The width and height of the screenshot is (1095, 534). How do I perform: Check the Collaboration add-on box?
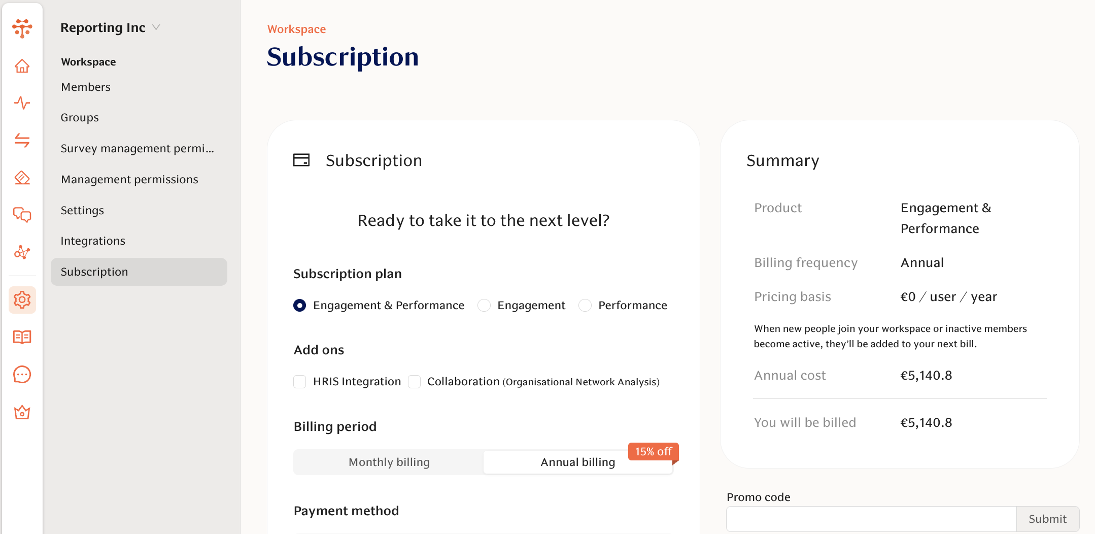coord(415,381)
